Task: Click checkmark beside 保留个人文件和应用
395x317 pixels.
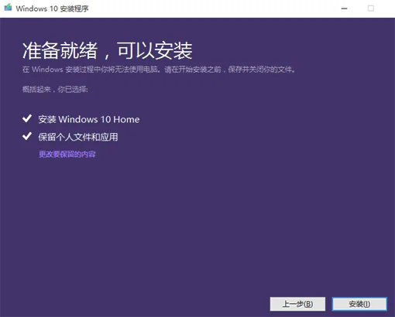Action: [x=27, y=136]
